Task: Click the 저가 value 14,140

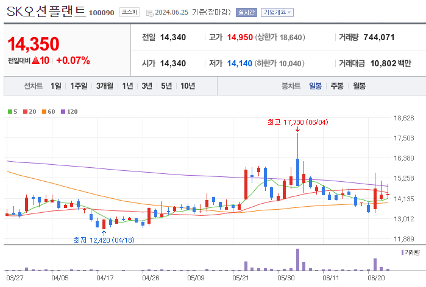Action: tap(240, 63)
